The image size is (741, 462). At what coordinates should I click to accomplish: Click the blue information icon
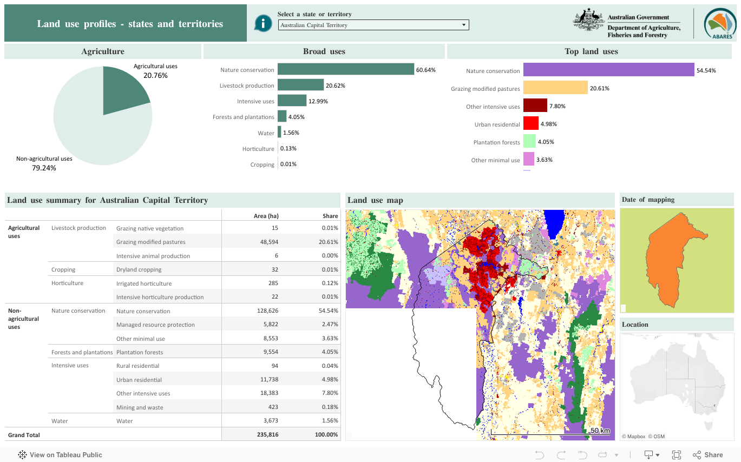[263, 23]
